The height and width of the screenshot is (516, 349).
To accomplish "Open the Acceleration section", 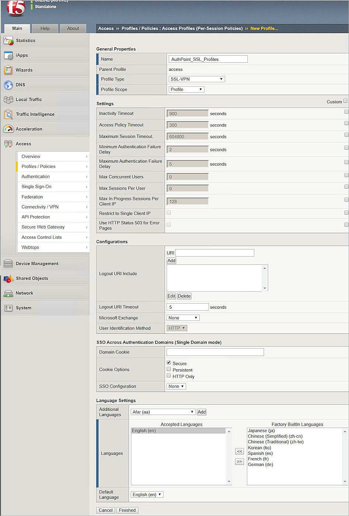I will tap(8, 129).
